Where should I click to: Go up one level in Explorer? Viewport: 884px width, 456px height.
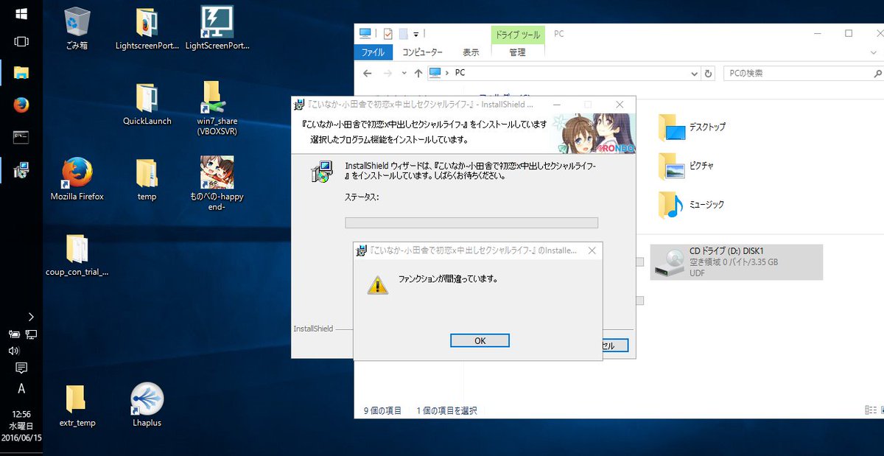(418, 74)
